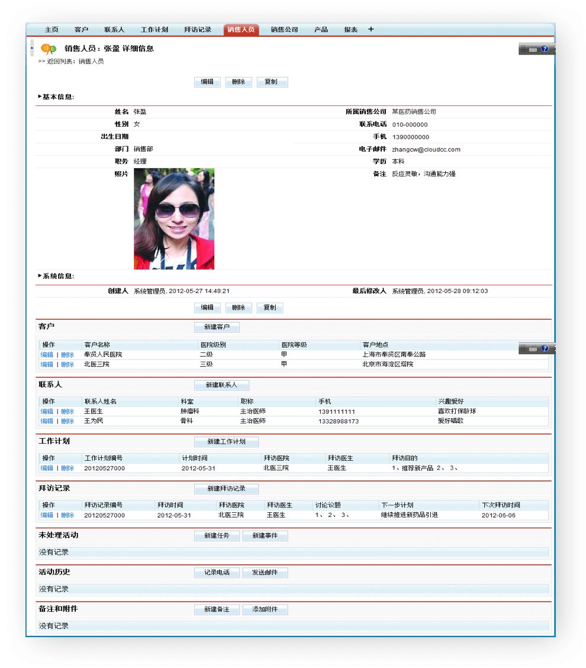
Task: Click 复制 button directly above 基本信息 header
Action: (272, 82)
